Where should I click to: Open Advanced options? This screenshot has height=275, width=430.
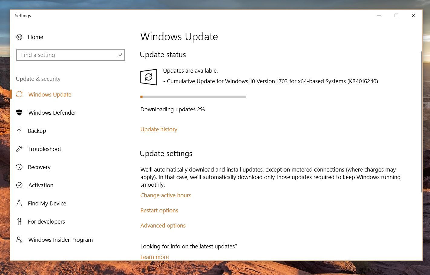(x=163, y=225)
